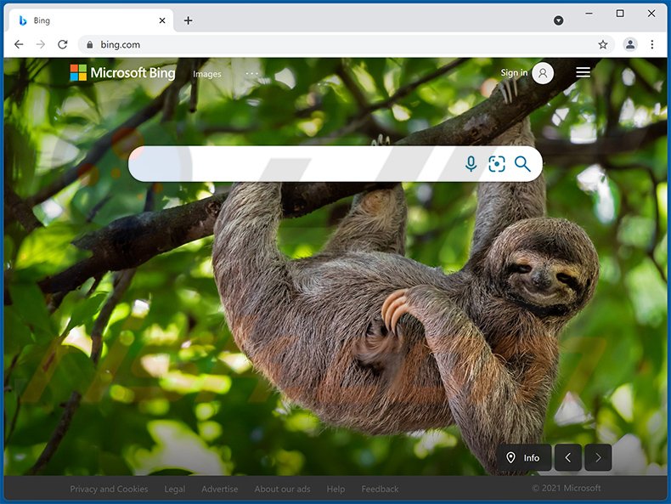Screen dimensions: 671x504
Task: Open Images tab on Bing
Action: (x=206, y=74)
